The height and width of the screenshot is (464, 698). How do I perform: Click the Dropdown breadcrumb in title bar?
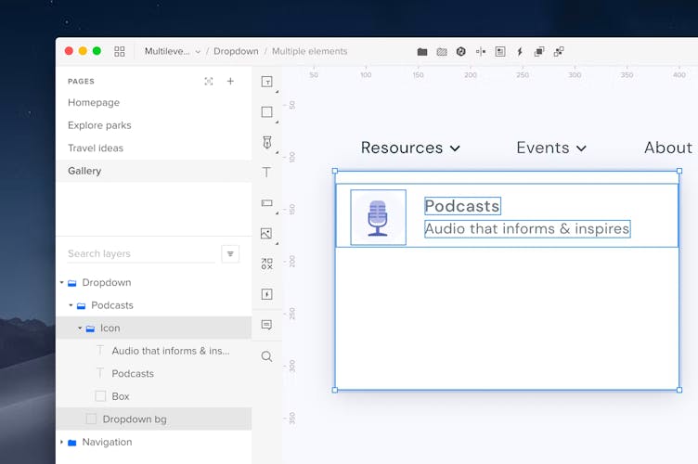click(x=236, y=51)
